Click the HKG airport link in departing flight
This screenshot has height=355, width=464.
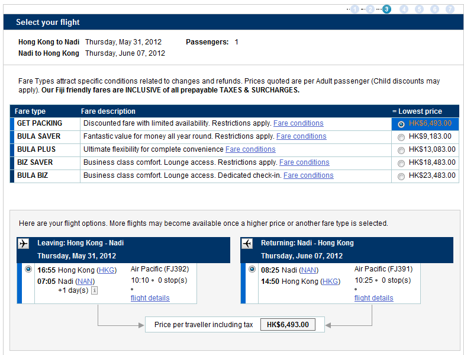click(107, 270)
